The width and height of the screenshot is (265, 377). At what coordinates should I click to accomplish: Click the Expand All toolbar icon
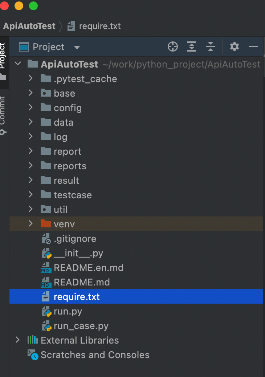pyautogui.click(x=192, y=46)
